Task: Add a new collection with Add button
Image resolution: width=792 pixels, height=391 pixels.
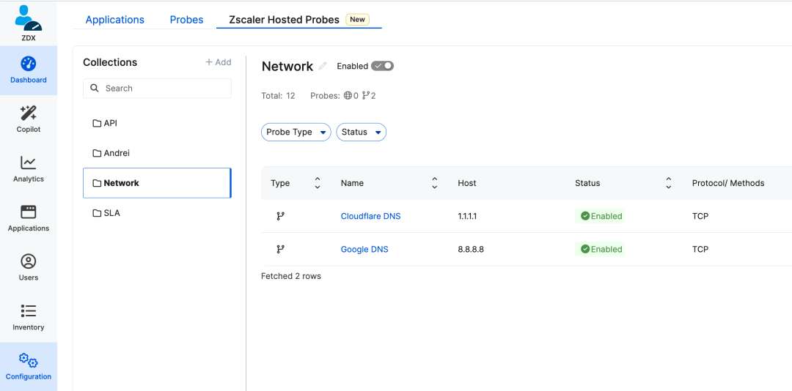Action: pyautogui.click(x=219, y=62)
